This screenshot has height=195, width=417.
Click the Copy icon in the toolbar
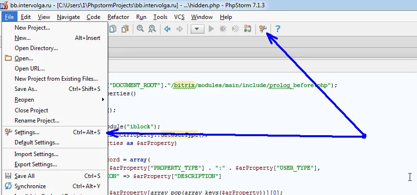(113, 29)
